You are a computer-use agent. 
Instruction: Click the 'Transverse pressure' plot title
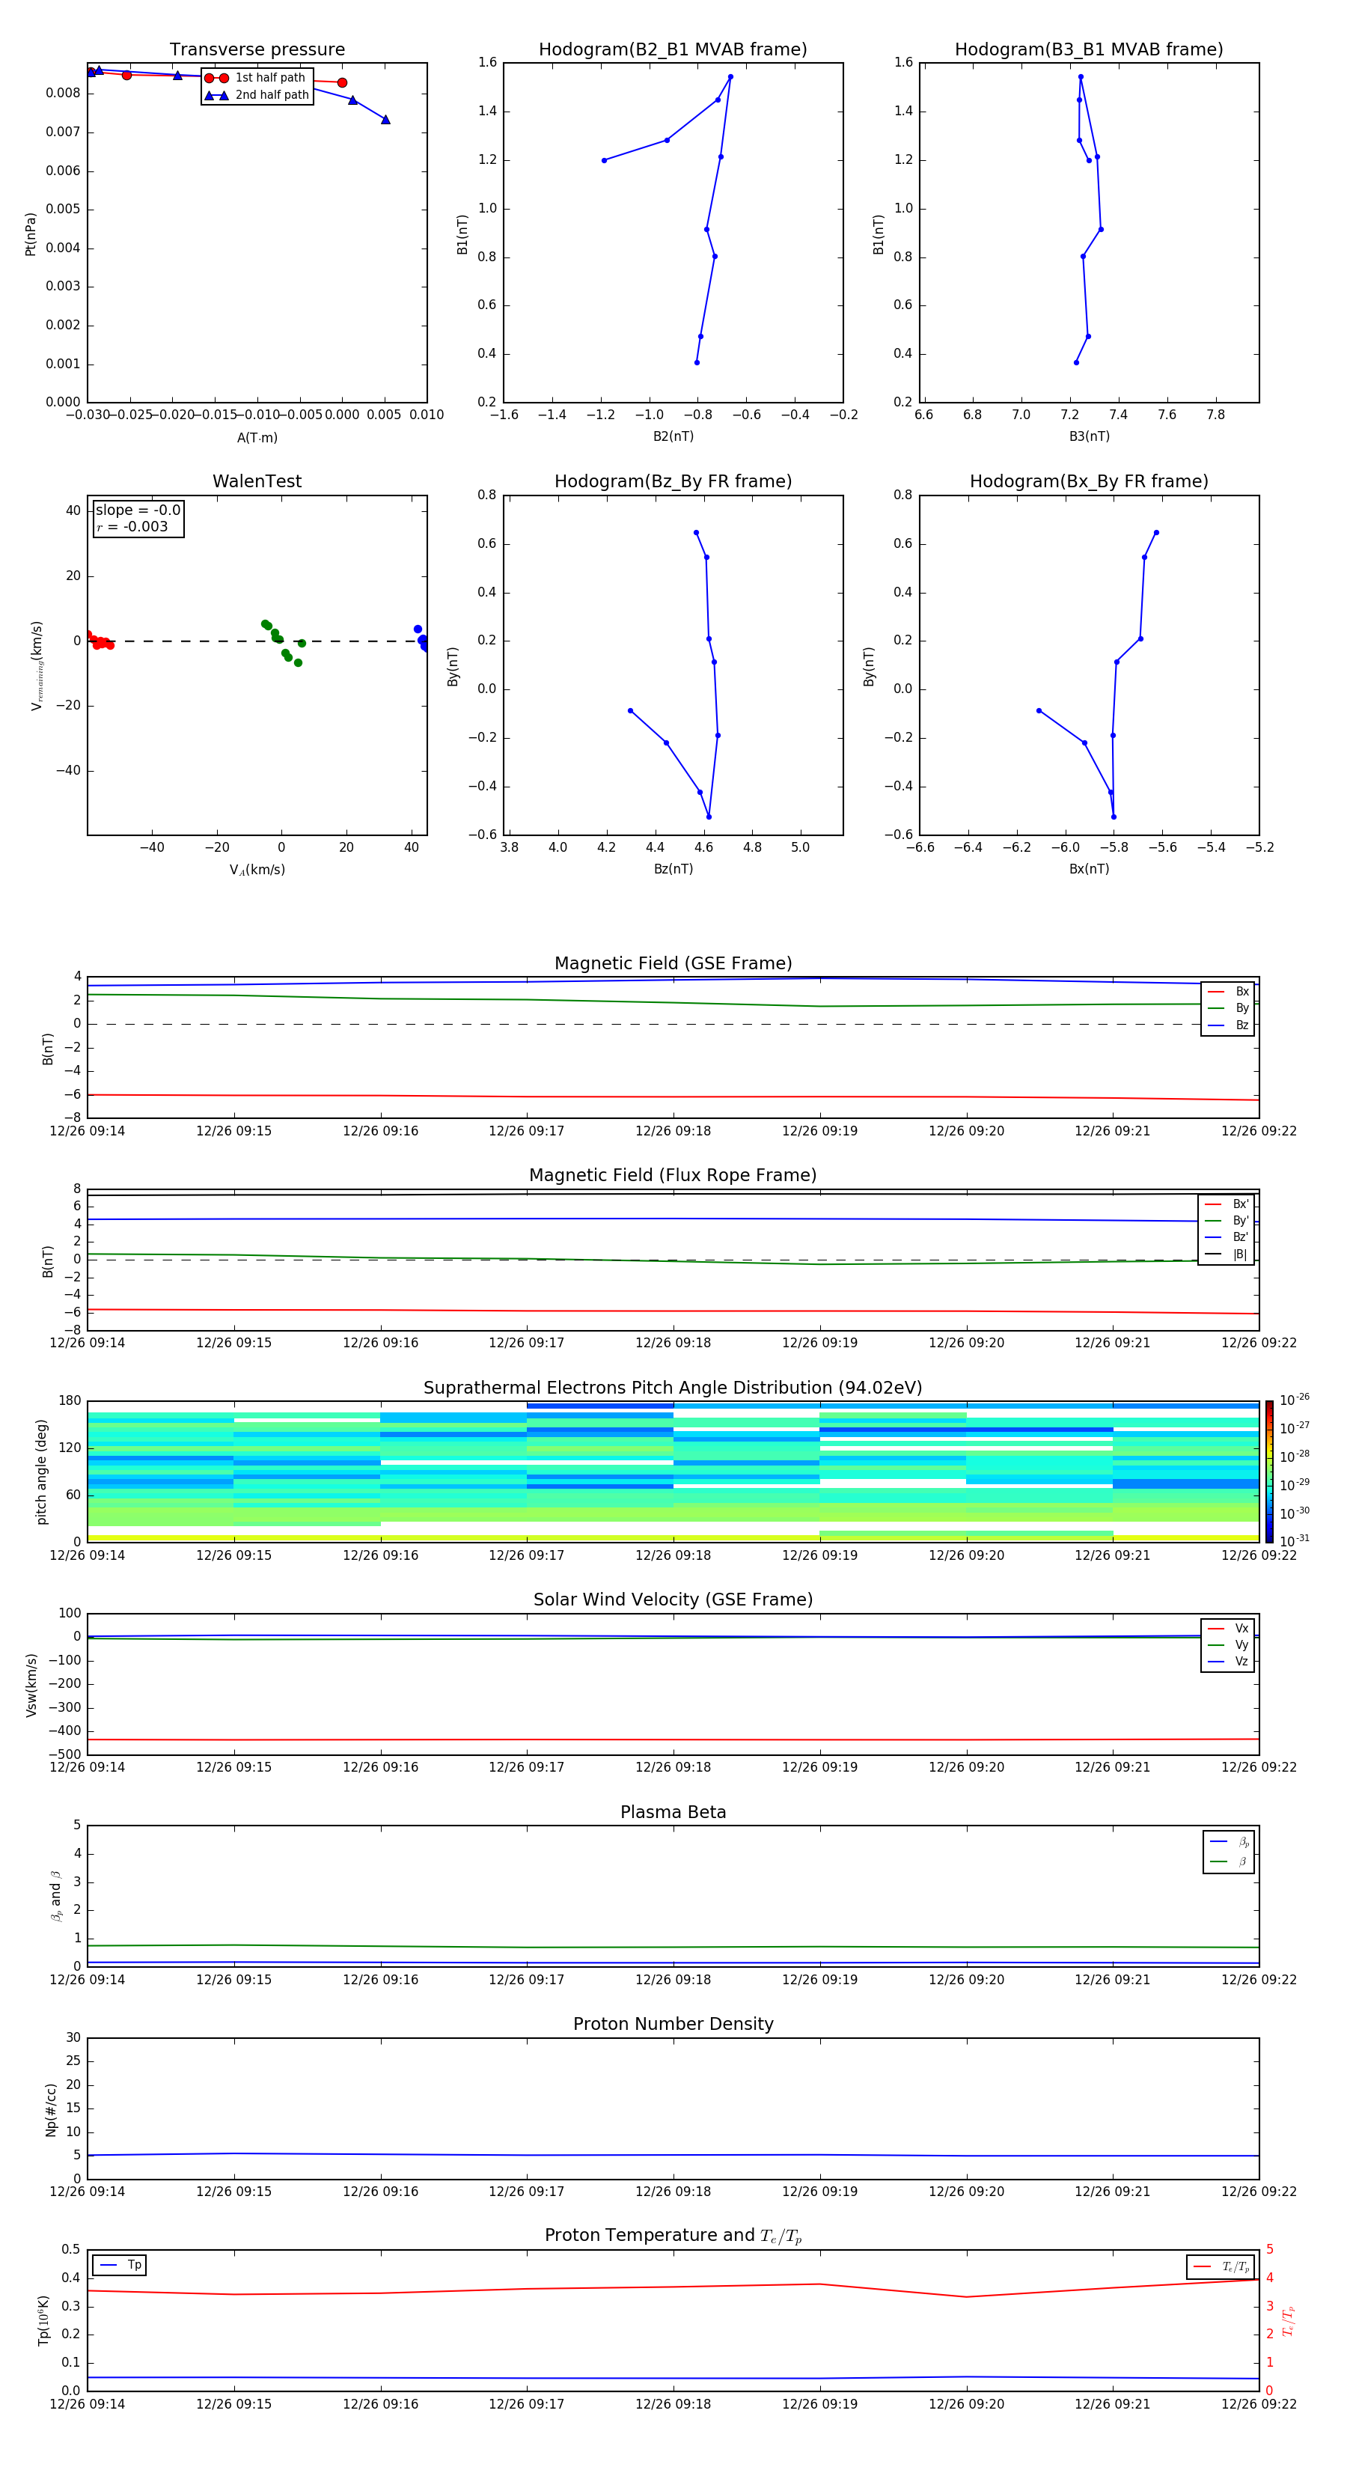coord(257,50)
